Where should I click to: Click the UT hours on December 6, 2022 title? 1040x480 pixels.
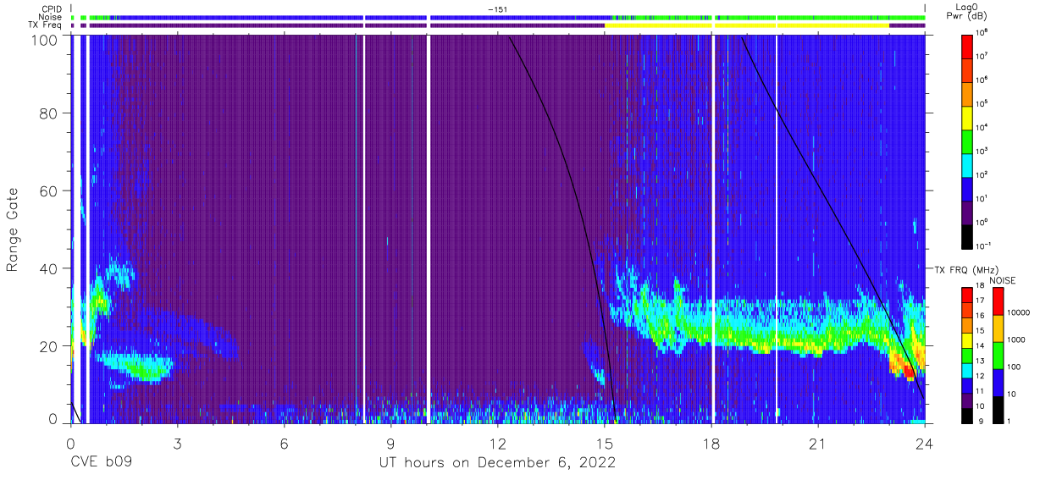[x=496, y=462]
